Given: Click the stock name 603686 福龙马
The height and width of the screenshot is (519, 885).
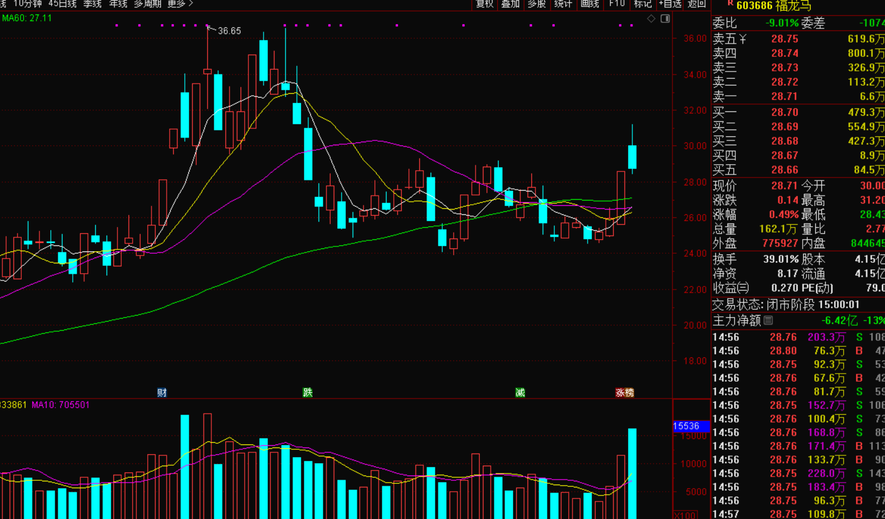Looking at the screenshot, I should [x=774, y=5].
